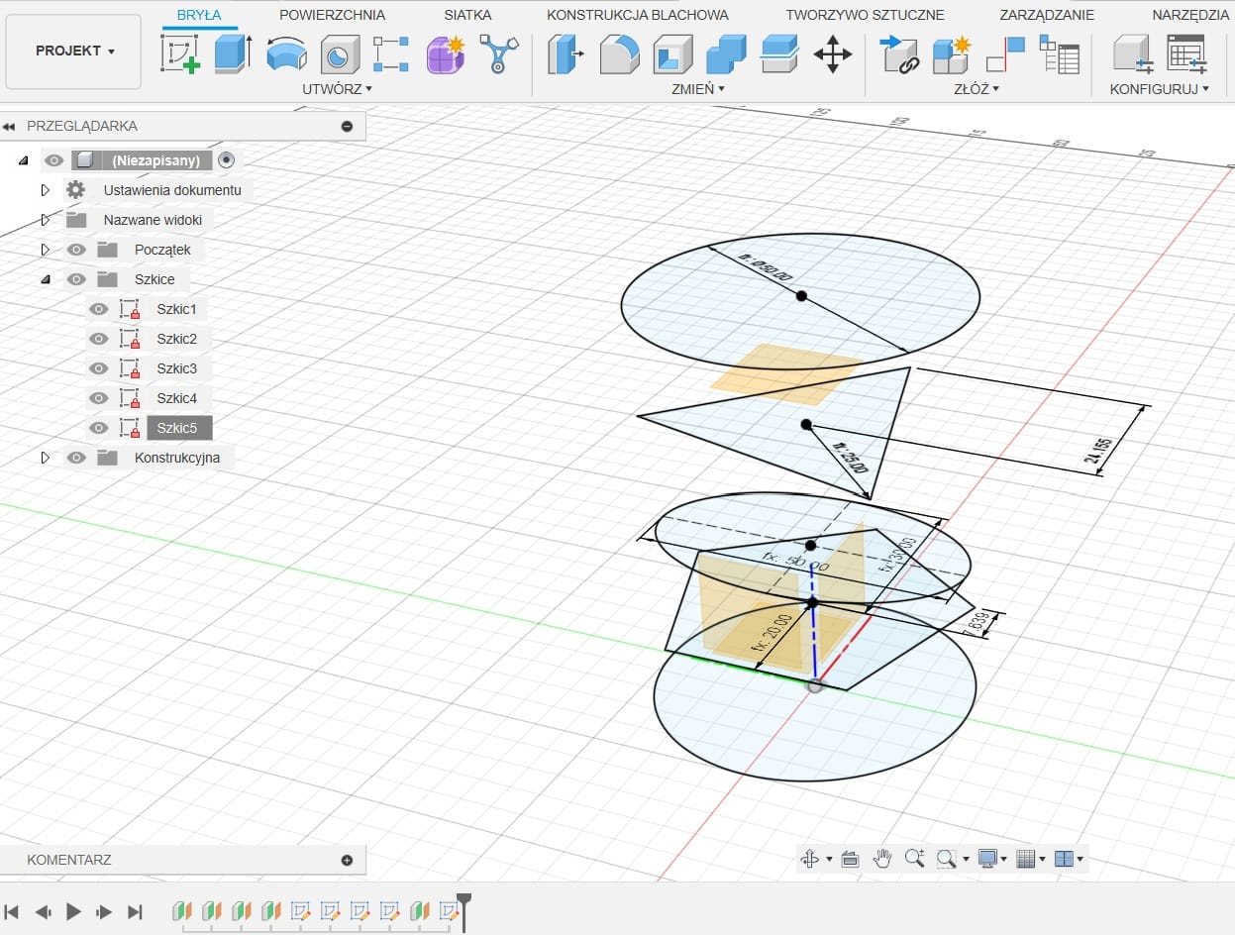Activate the radio button next to (Niezapisany)
Image resolution: width=1235 pixels, height=935 pixels.
click(x=227, y=159)
